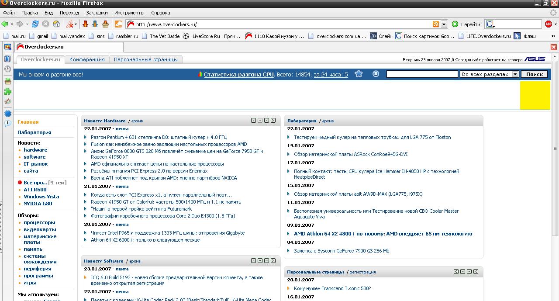Image resolution: width=559 pixels, height=301 pixels.
Task: Open the Forward button history dropdown arrow
Action: click(x=26, y=24)
